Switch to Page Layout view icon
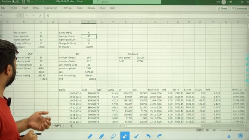This screenshot has height=140, width=249. pos(207,130)
